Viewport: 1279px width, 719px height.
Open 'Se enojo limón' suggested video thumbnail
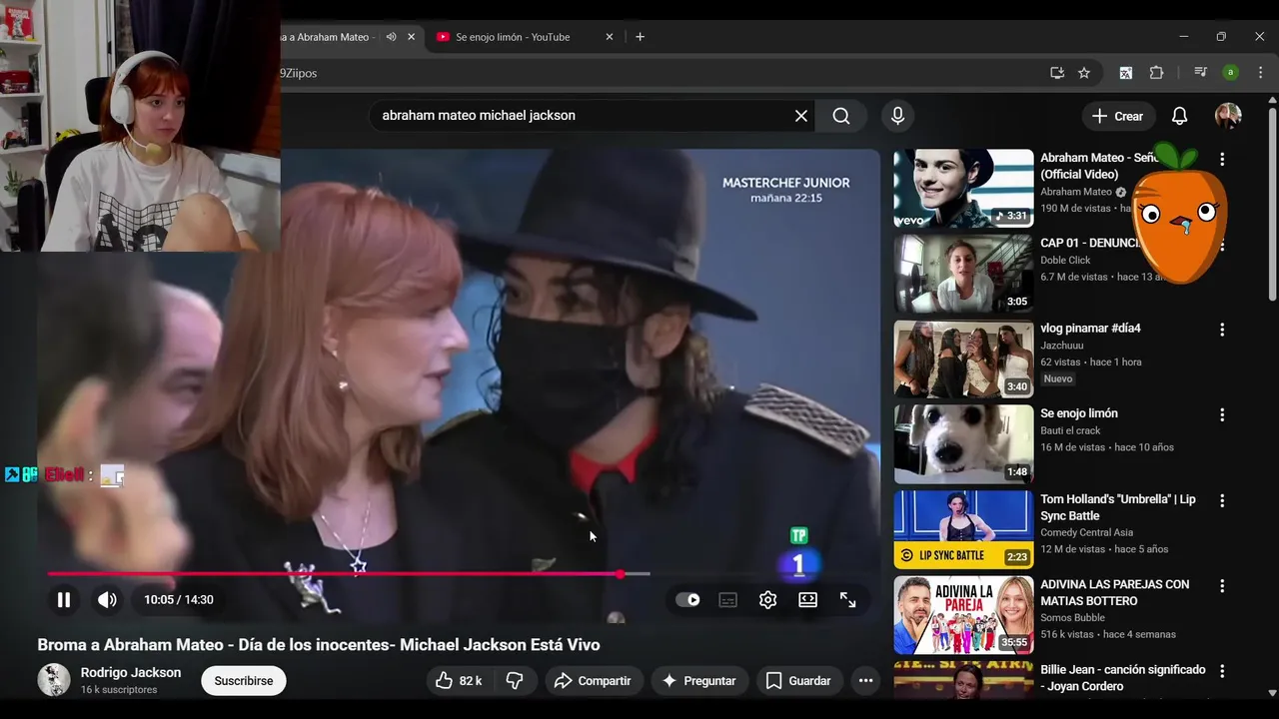963,444
